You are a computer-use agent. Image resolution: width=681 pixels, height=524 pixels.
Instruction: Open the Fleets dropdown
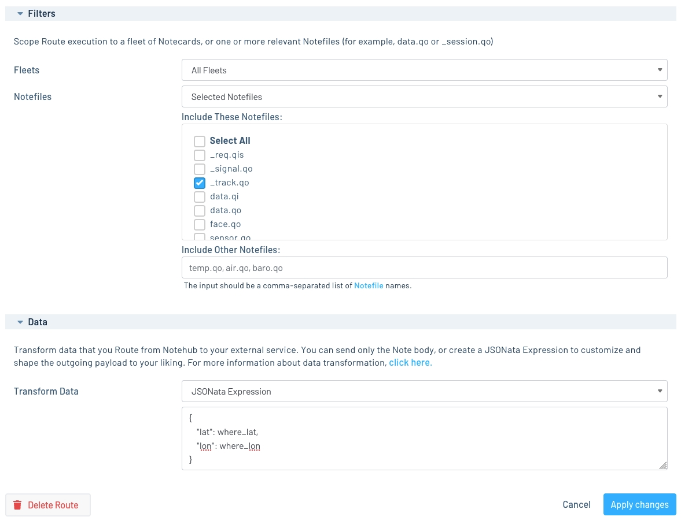[x=424, y=70]
